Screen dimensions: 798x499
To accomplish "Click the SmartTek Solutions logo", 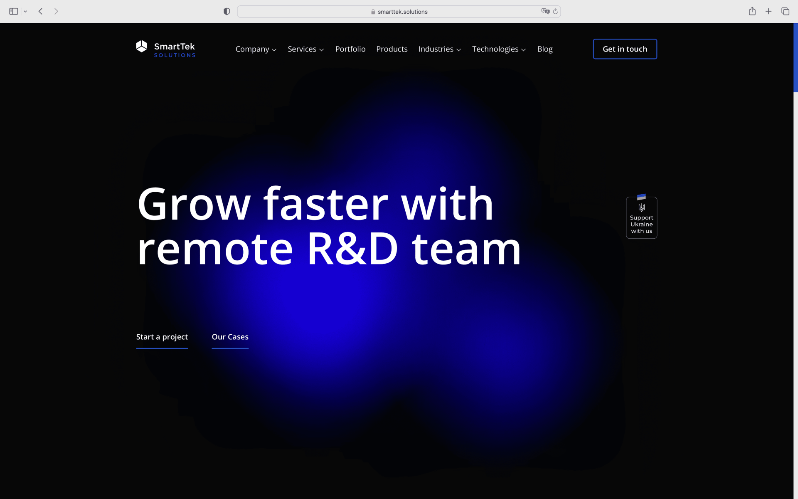I will point(165,49).
